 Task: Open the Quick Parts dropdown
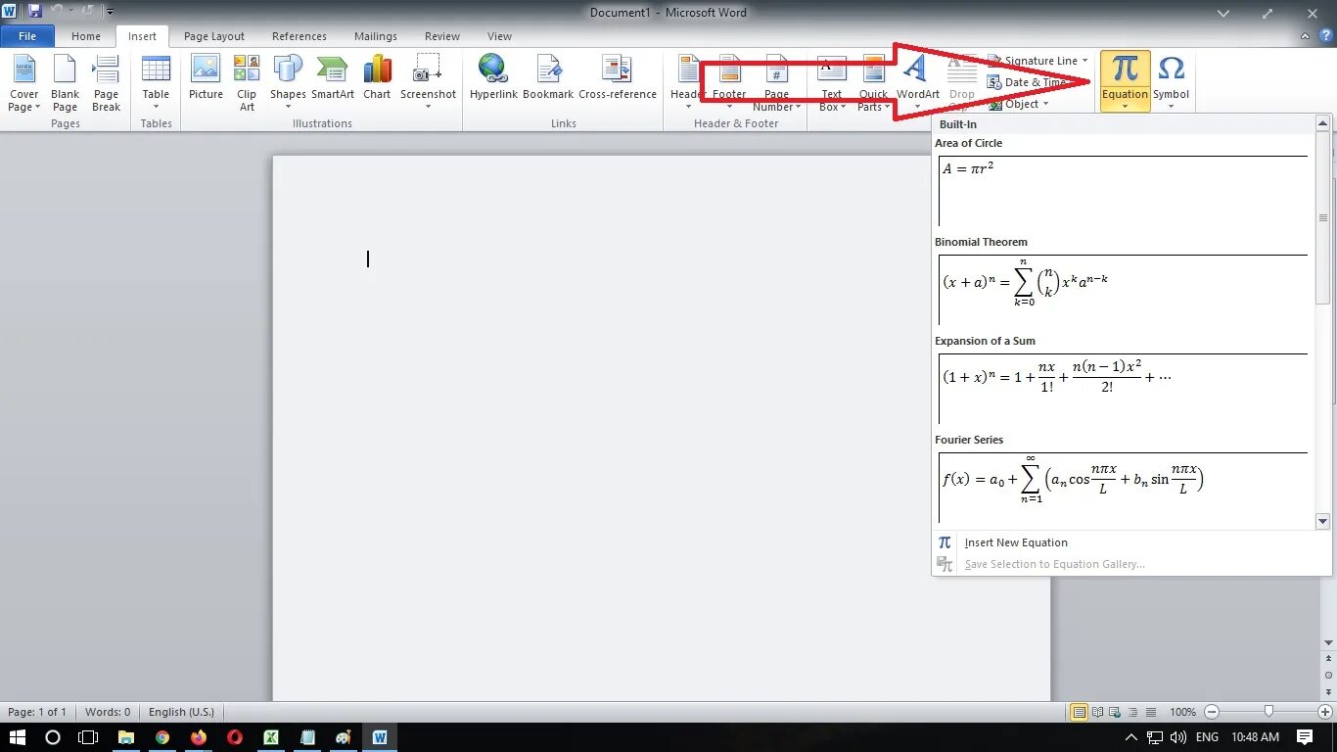click(x=871, y=101)
